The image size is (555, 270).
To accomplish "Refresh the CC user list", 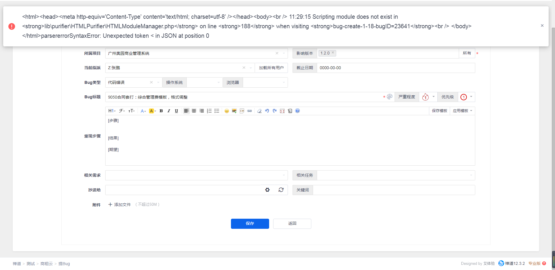I will coord(281,190).
